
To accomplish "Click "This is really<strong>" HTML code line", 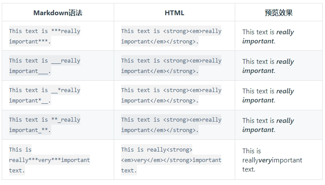I will [x=157, y=150].
